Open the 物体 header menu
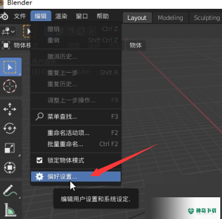Viewport: 222px width, 219px height. point(135,46)
